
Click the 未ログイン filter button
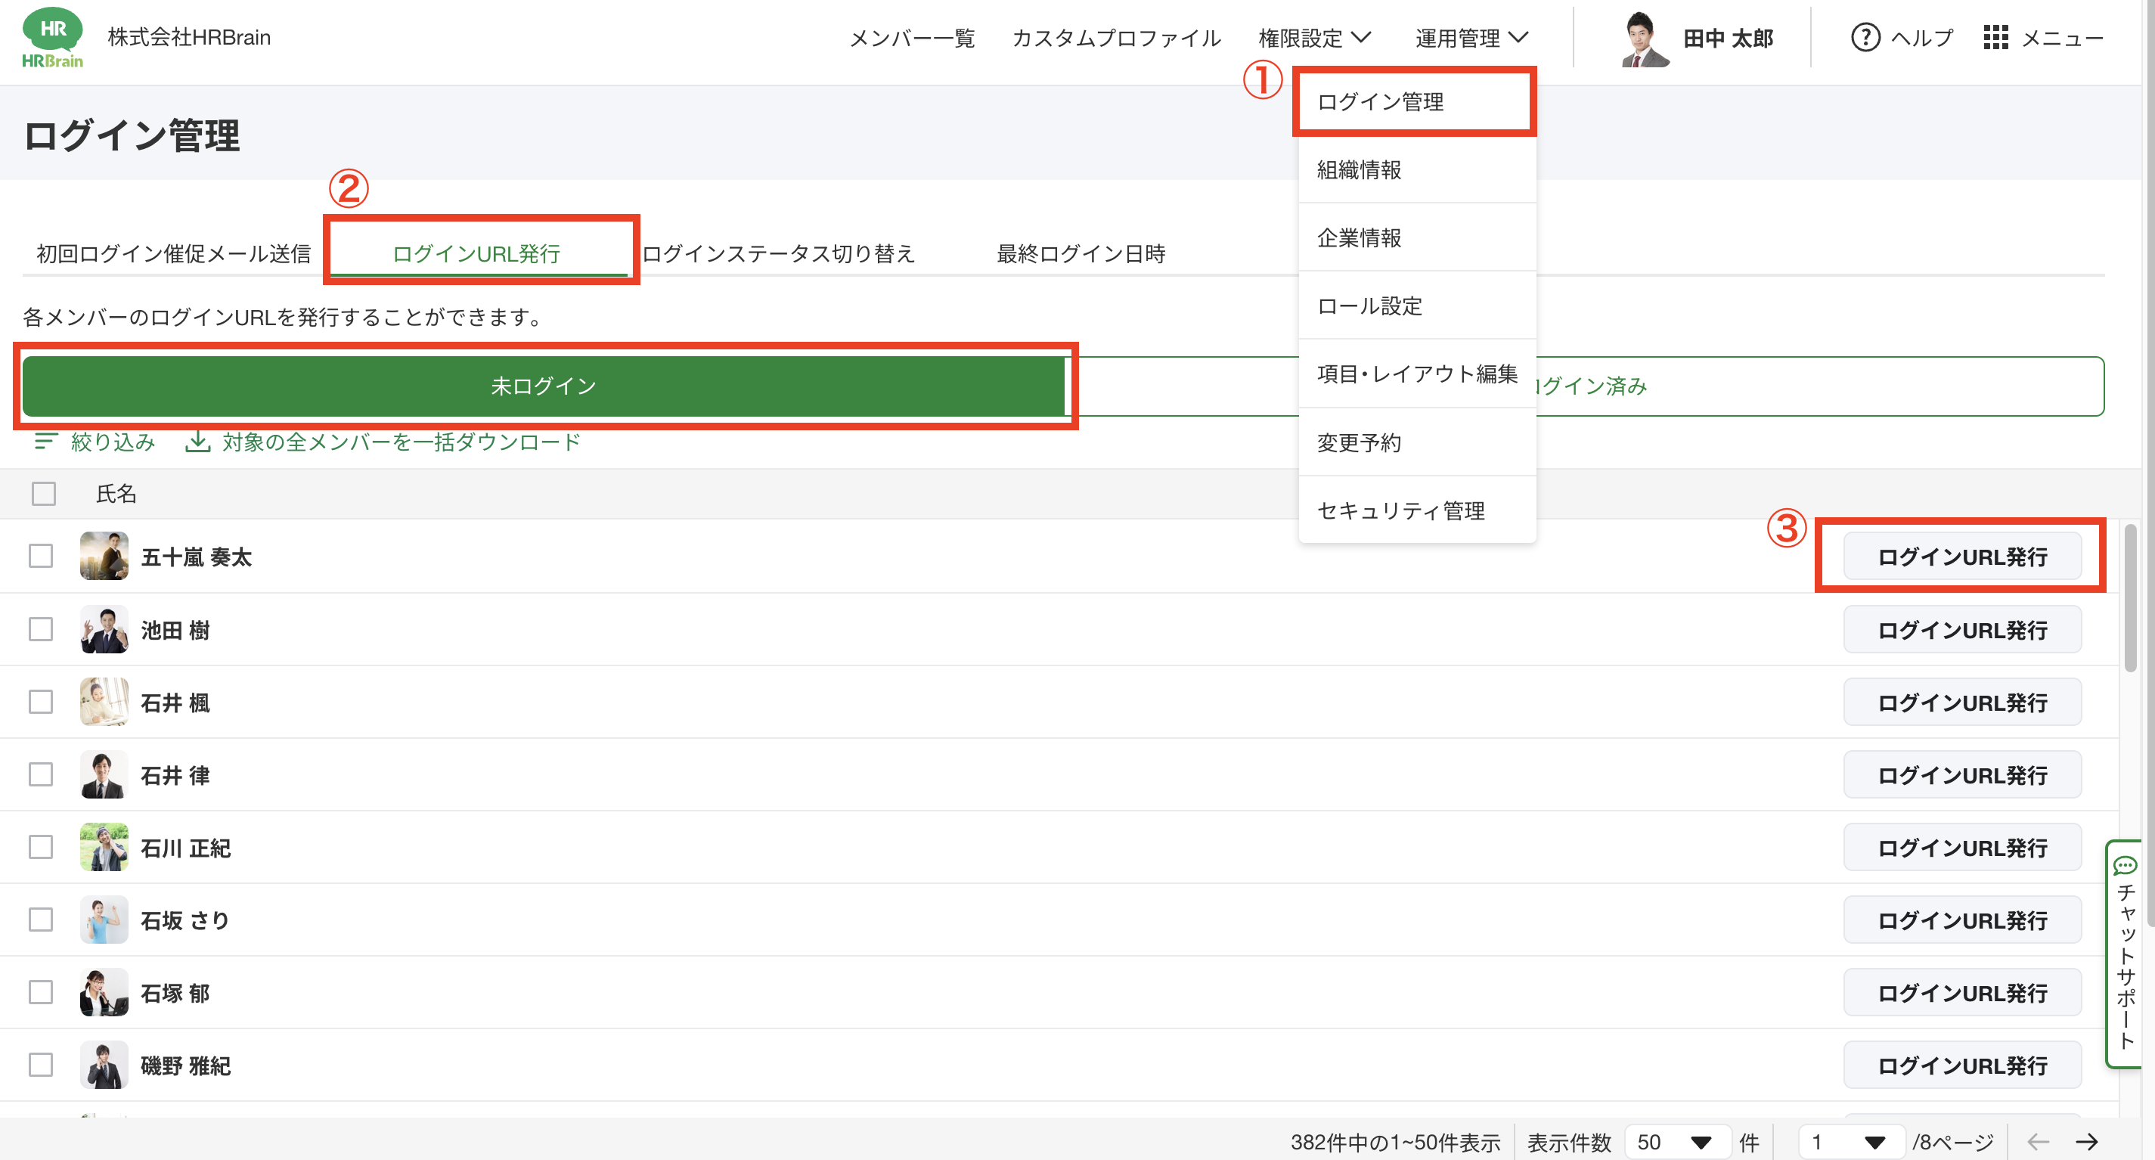pos(544,386)
